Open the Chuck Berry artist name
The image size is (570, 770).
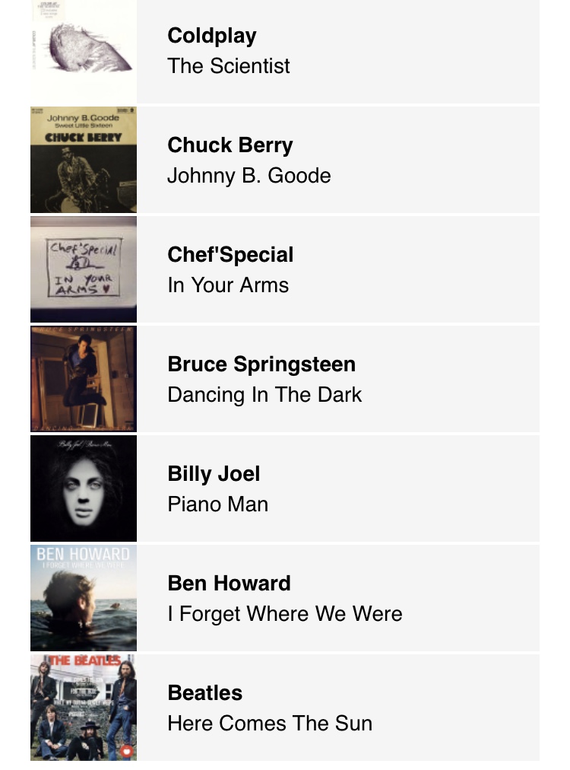point(230,145)
